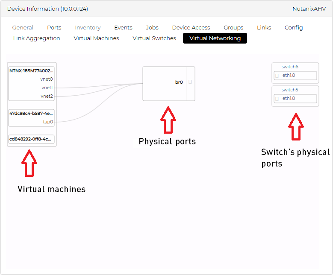Viewport: 333px width, 275px height.
Task: Click the br0 bridge box
Action: pyautogui.click(x=165, y=83)
